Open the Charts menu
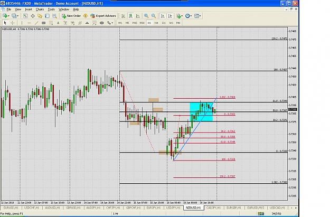 (x=40, y=10)
